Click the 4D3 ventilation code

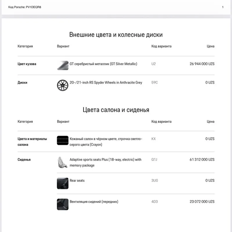click(154, 202)
